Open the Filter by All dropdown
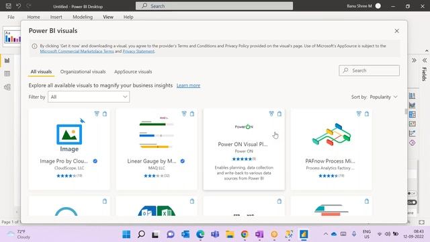430x242 pixels. point(89,97)
